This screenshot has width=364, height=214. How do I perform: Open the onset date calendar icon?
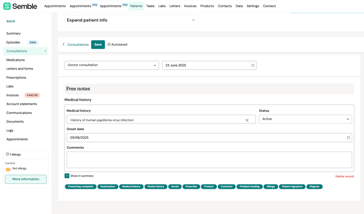point(348,137)
